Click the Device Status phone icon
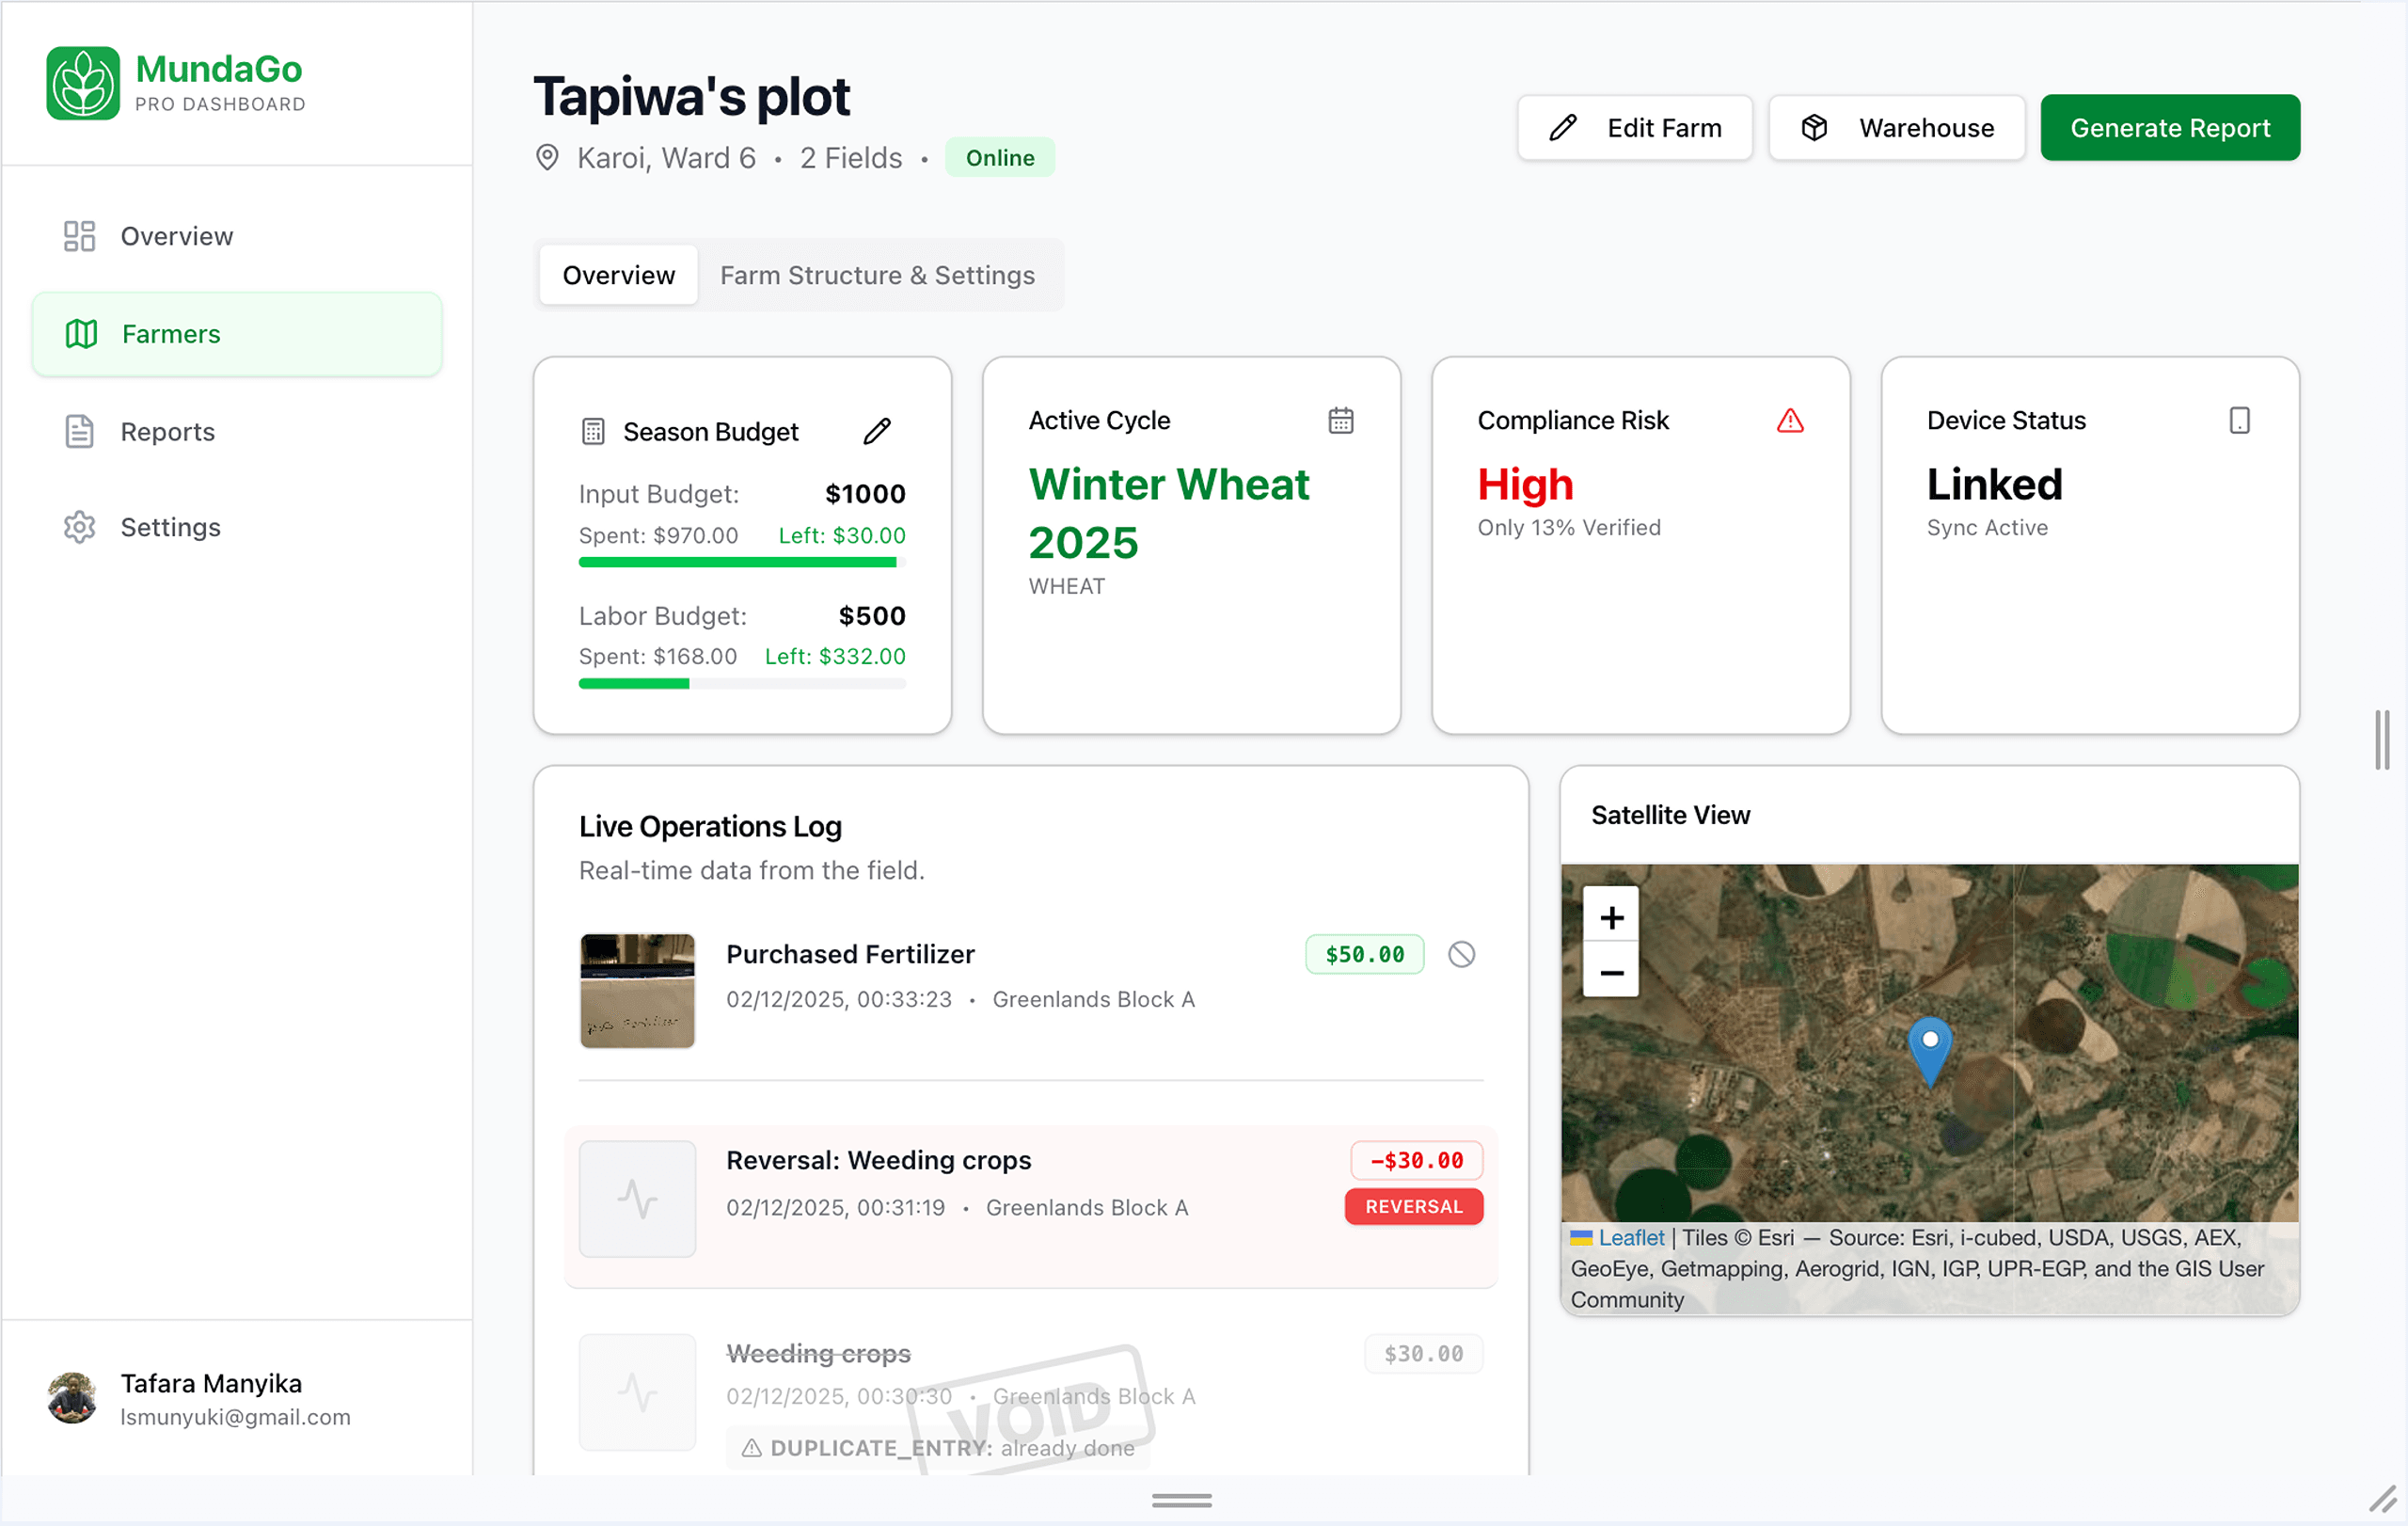The image size is (2408, 1526). click(x=2238, y=420)
